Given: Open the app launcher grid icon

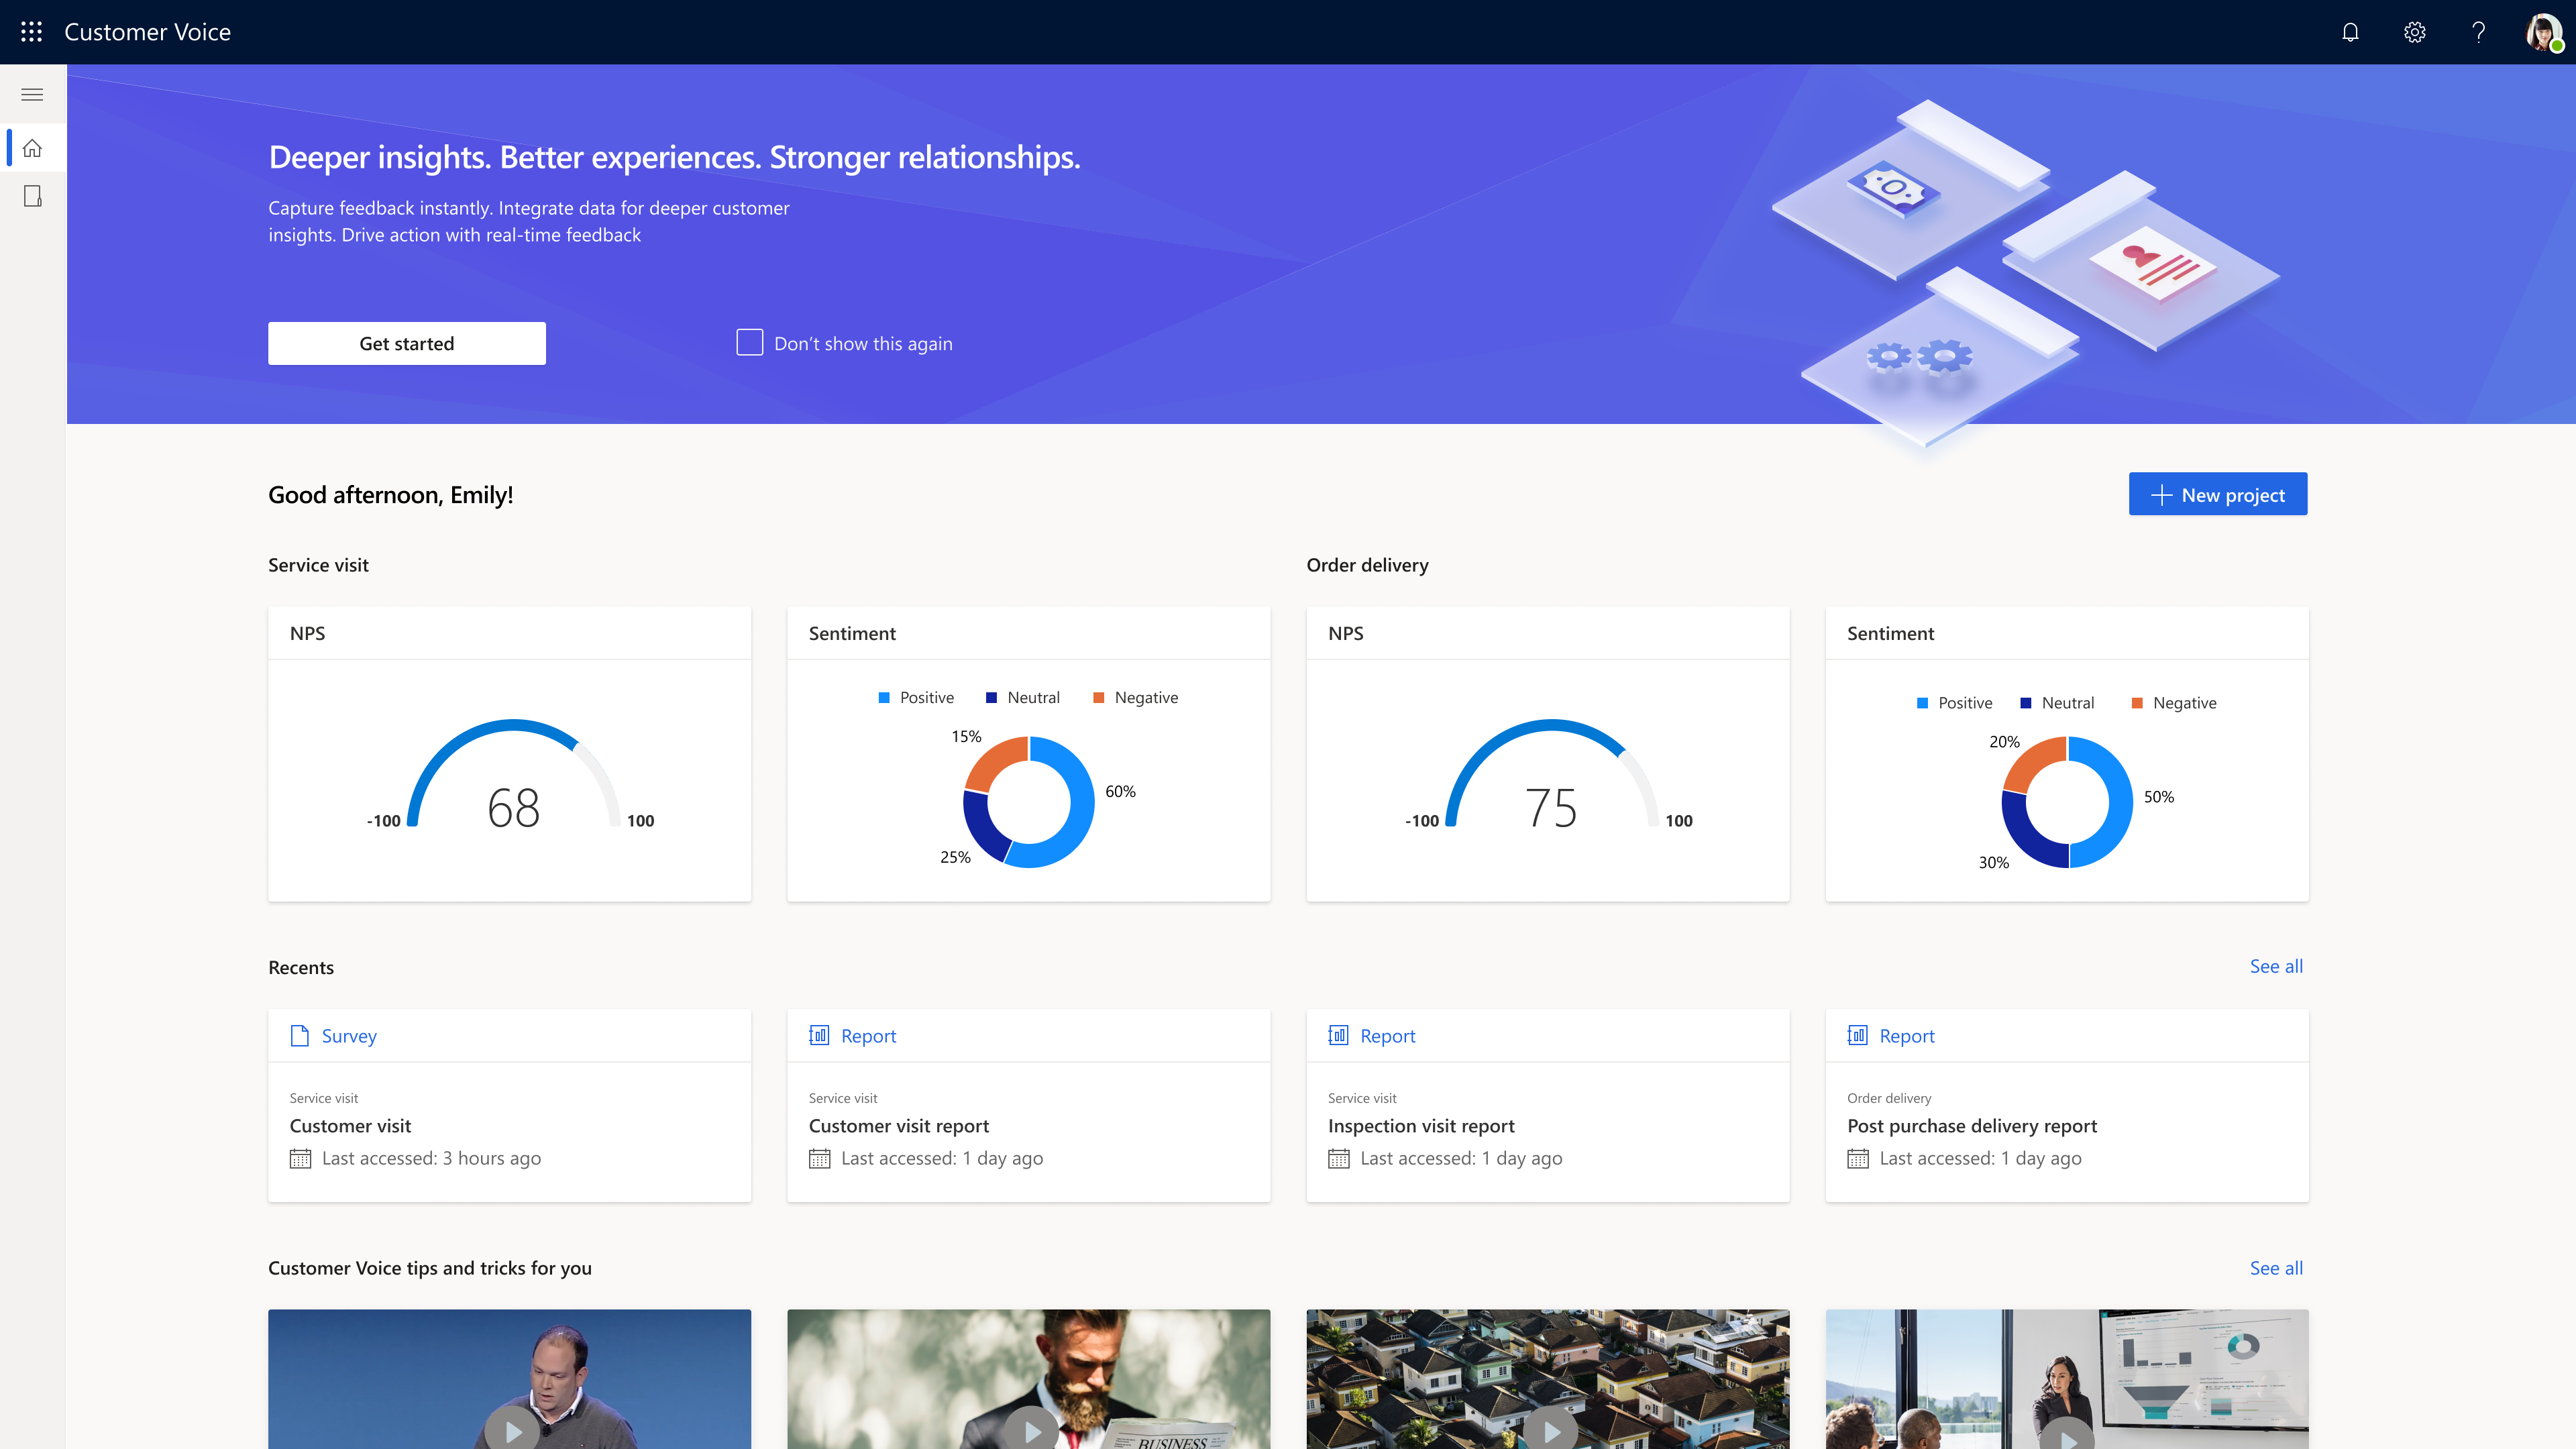Looking at the screenshot, I should click(x=31, y=31).
